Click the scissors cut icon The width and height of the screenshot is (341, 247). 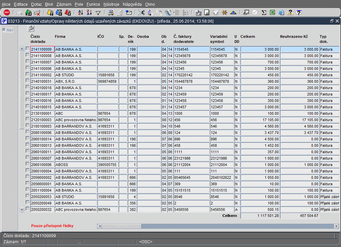[x=142, y=13]
